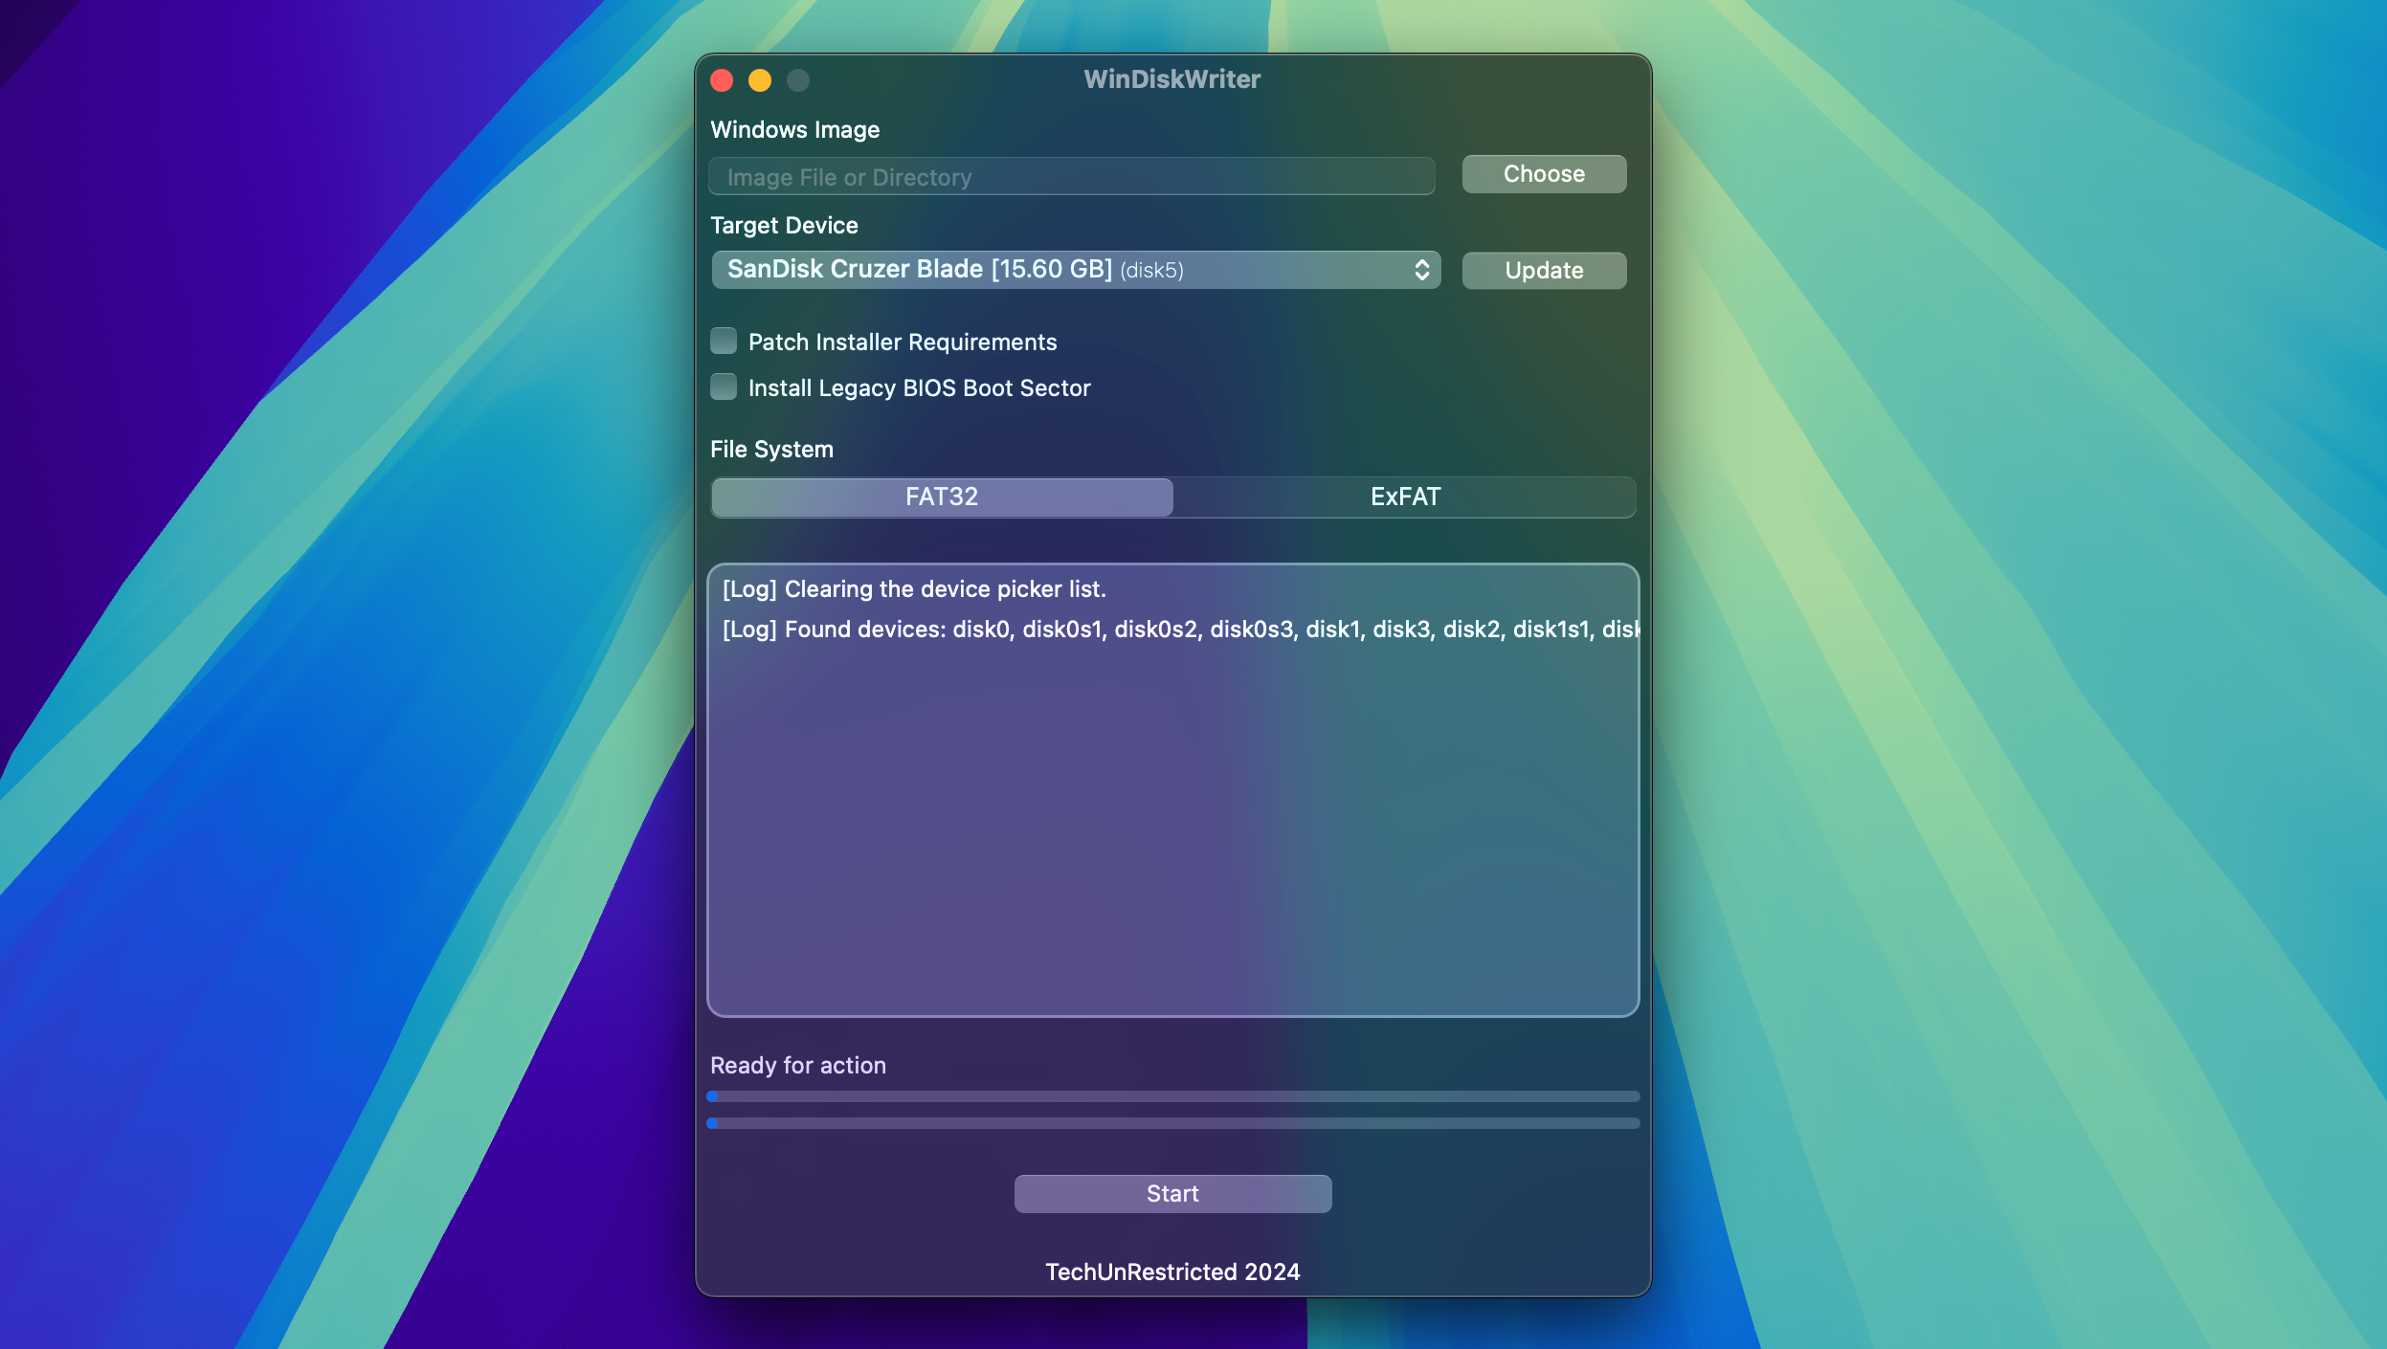Click the ExFAT file system tab icon
Viewport: 2387px width, 1349px height.
(1405, 497)
